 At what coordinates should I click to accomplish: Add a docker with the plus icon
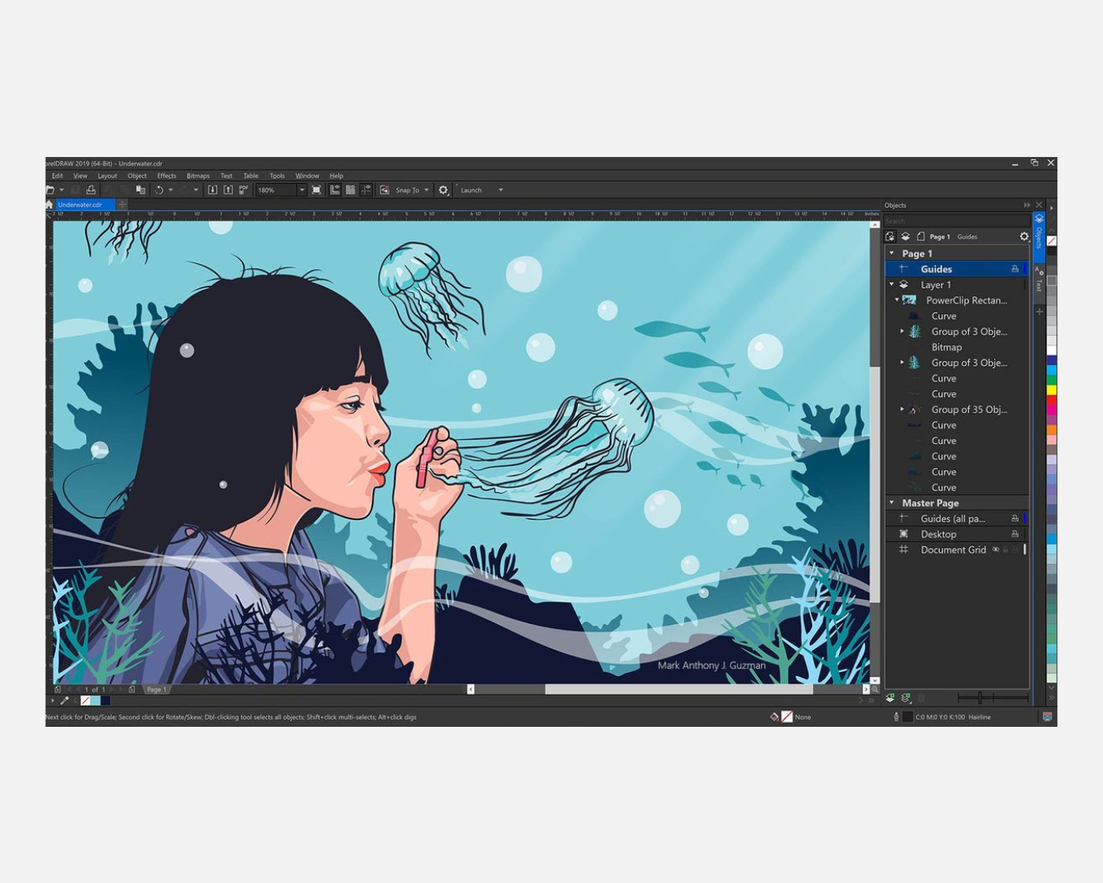1039,312
